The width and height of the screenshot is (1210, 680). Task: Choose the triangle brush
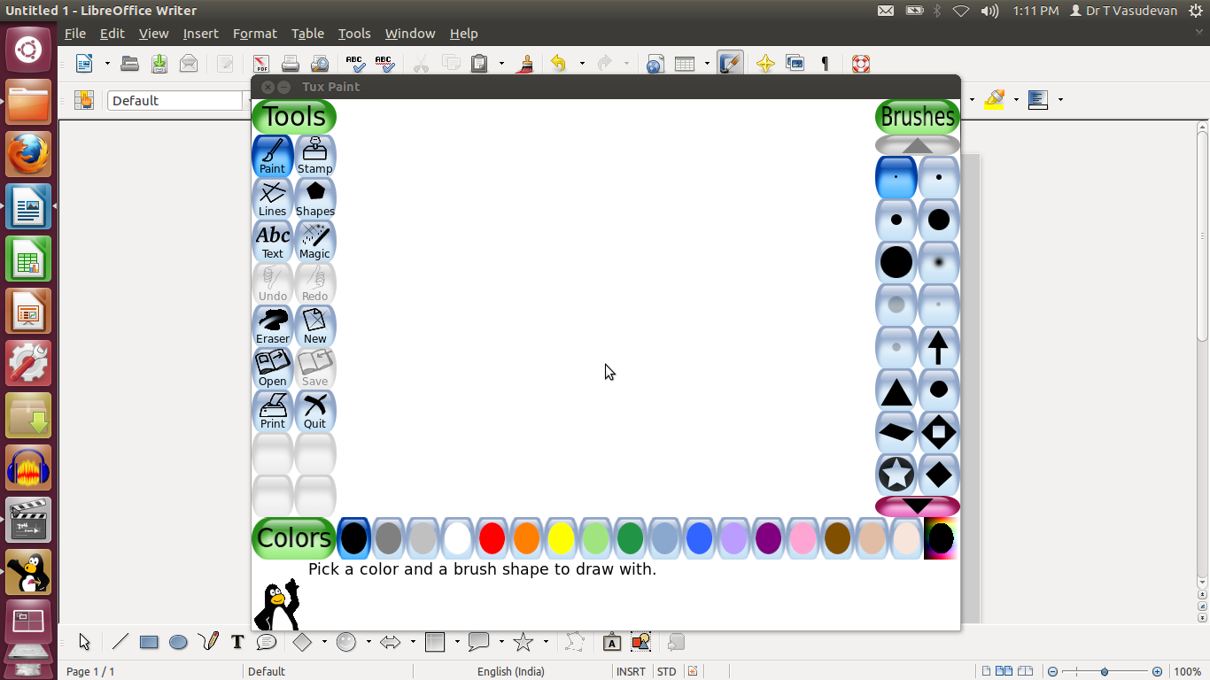pos(896,390)
